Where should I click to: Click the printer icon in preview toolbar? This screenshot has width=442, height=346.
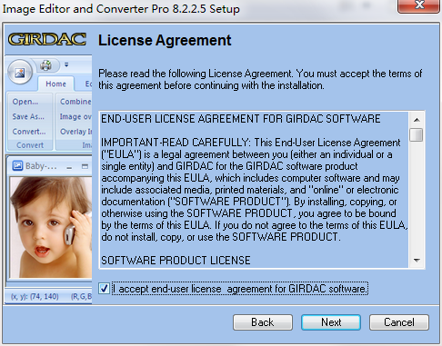45,65
